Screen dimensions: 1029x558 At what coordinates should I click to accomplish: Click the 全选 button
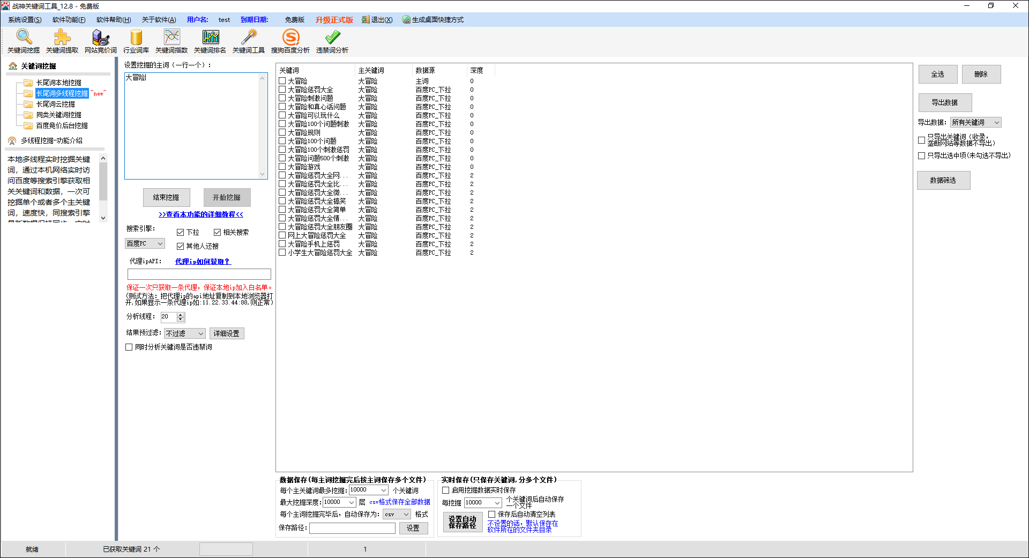[x=938, y=74]
